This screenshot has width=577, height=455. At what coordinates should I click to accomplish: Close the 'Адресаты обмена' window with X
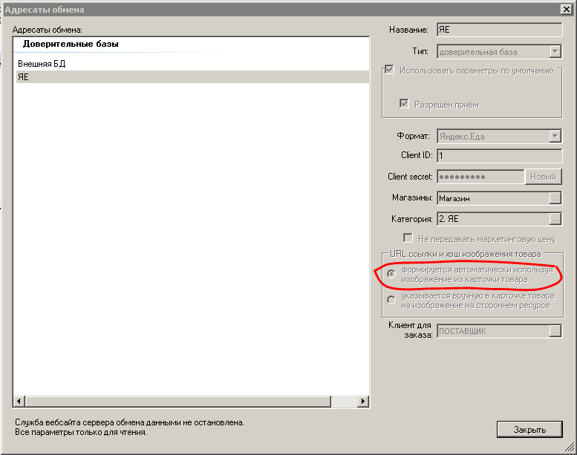click(x=567, y=10)
